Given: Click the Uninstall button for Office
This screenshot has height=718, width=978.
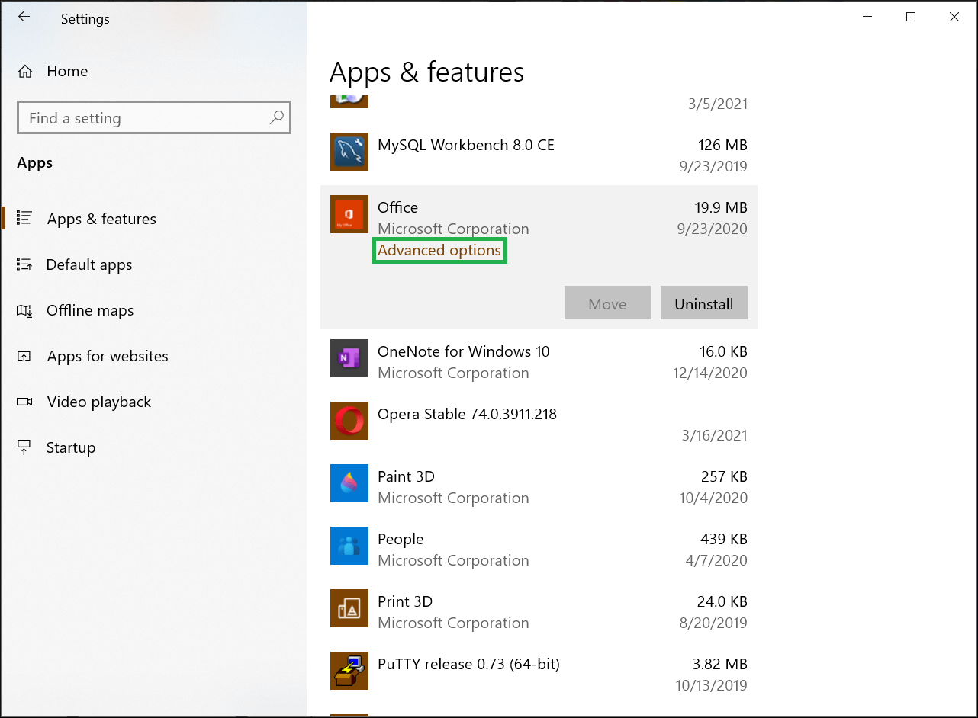Looking at the screenshot, I should (x=703, y=303).
